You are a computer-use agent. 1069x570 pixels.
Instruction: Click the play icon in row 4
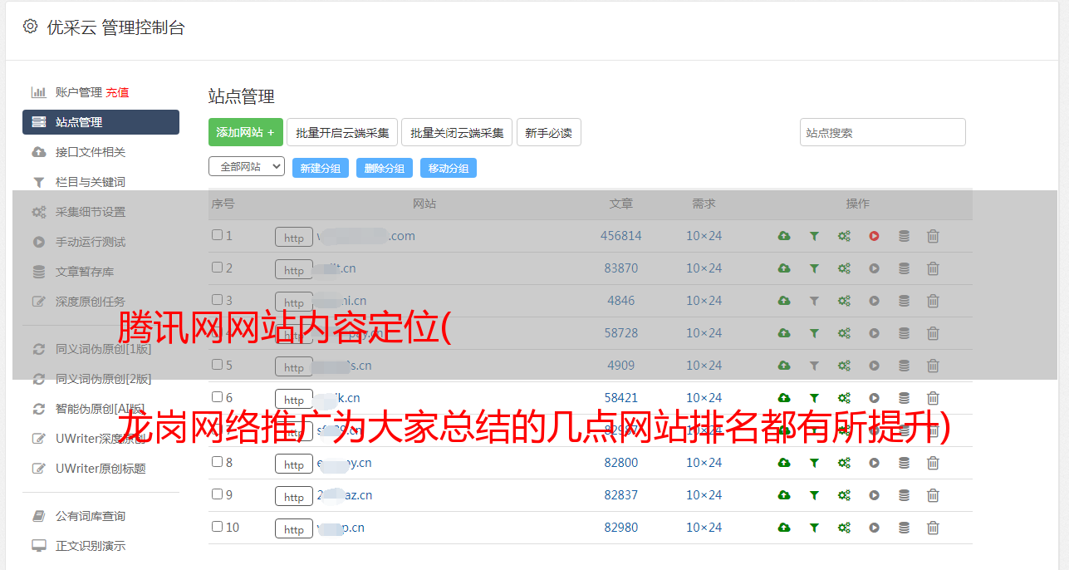pyautogui.click(x=874, y=333)
